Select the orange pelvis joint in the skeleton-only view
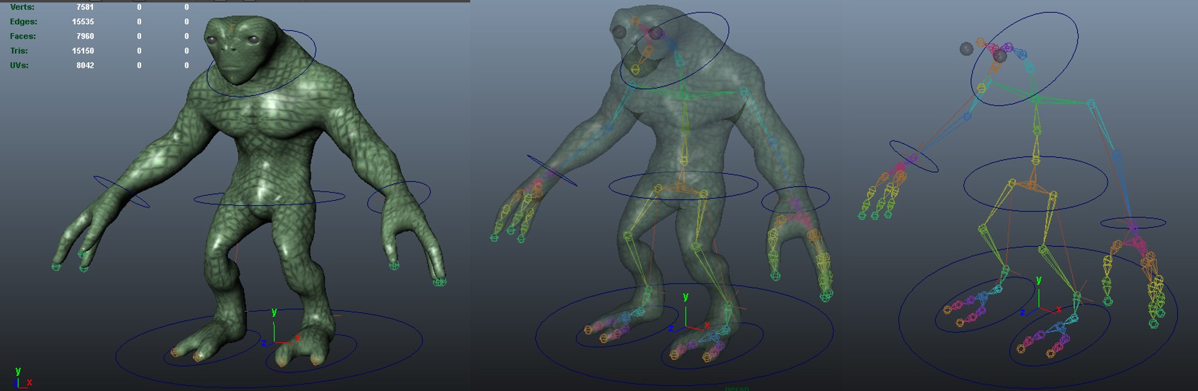This screenshot has height=391, width=1198. 1031,185
